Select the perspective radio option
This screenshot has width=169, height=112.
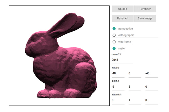click(x=114, y=29)
